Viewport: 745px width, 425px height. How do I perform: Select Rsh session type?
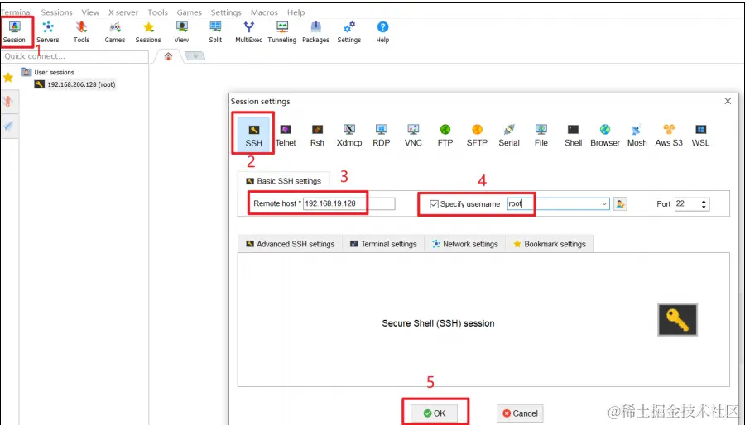[x=317, y=135]
